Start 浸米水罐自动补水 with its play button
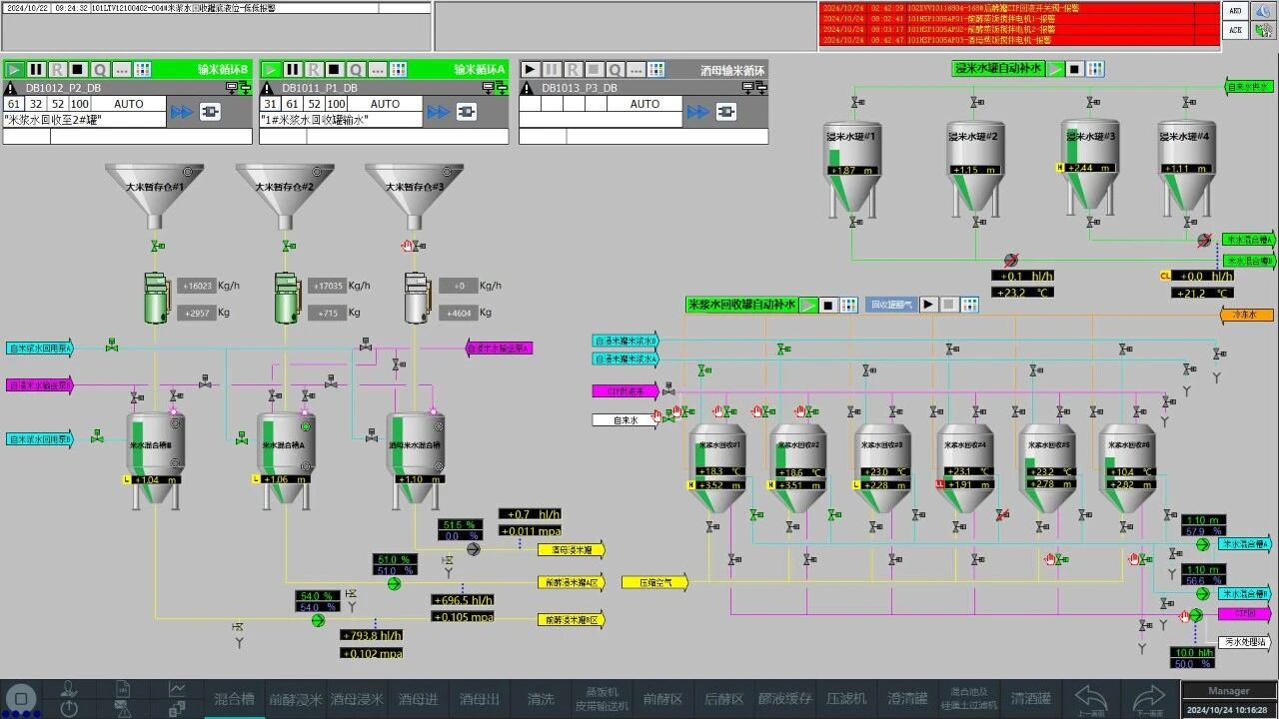Viewport: 1279px width, 719px height. [1055, 69]
